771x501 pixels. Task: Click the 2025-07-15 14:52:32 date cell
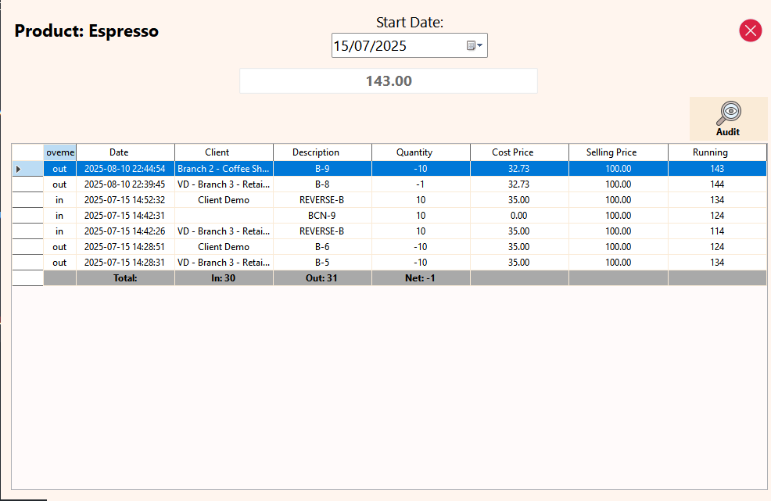[124, 200]
